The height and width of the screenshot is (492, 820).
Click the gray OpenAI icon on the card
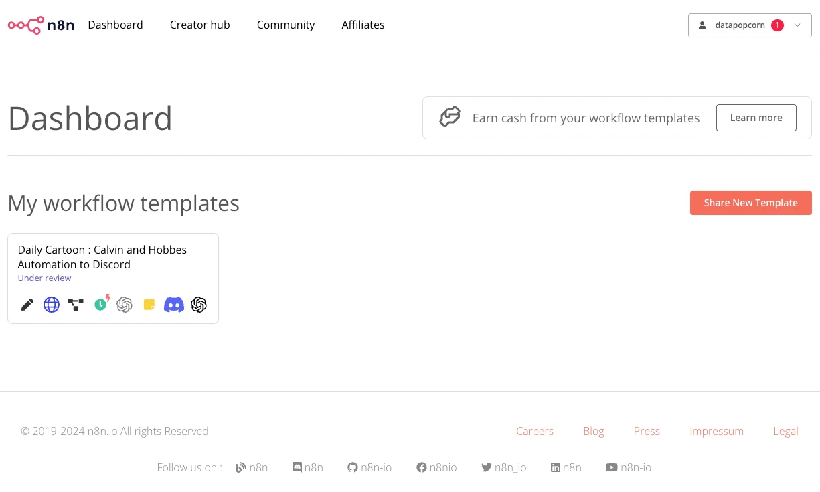click(125, 305)
